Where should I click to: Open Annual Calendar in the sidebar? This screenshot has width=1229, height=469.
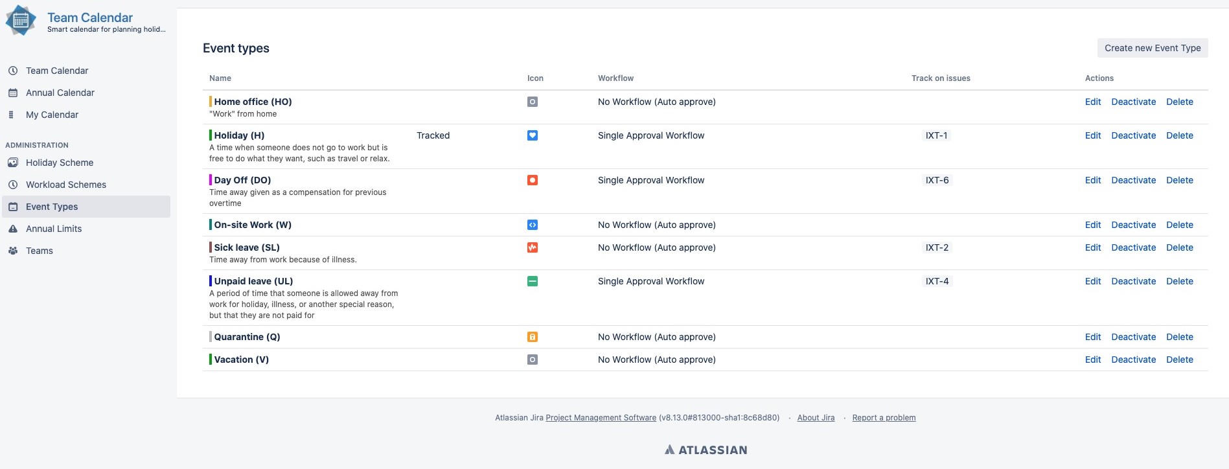coord(60,93)
